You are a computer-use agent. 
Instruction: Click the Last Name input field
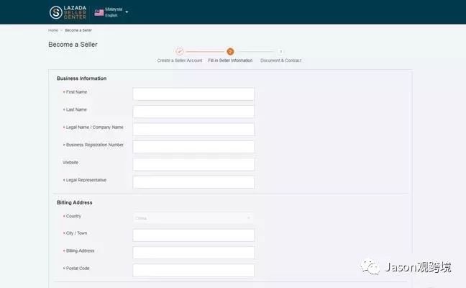coord(193,112)
